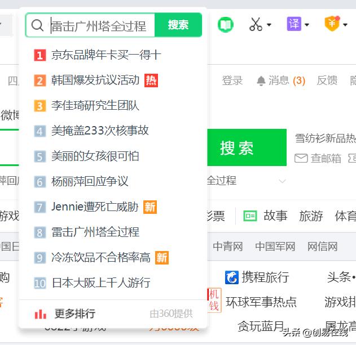Open 消息 (3) notifications
This screenshot has height=345, width=356.
(x=287, y=80)
